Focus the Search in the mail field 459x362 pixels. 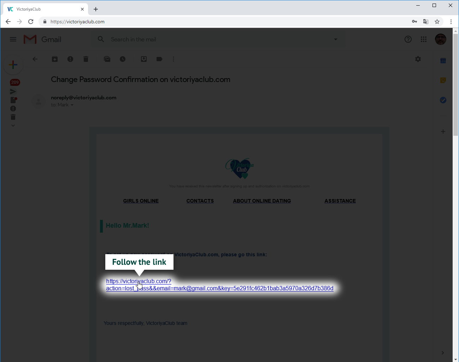click(x=219, y=39)
